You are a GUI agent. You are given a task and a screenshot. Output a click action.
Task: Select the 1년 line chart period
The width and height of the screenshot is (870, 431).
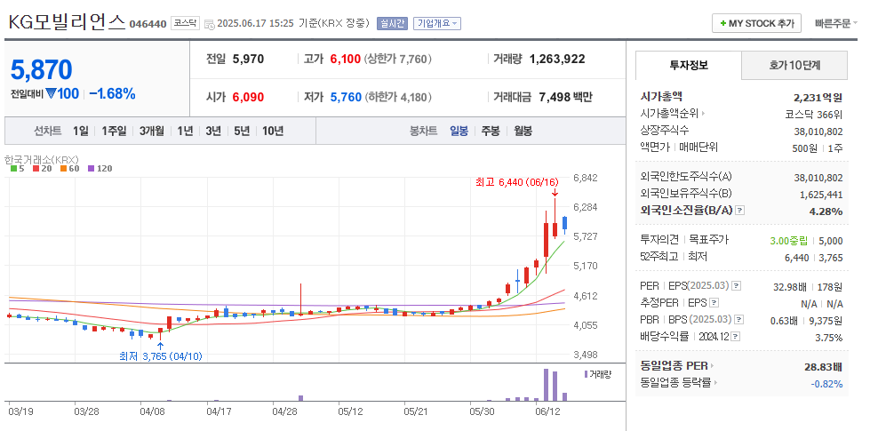coord(185,131)
